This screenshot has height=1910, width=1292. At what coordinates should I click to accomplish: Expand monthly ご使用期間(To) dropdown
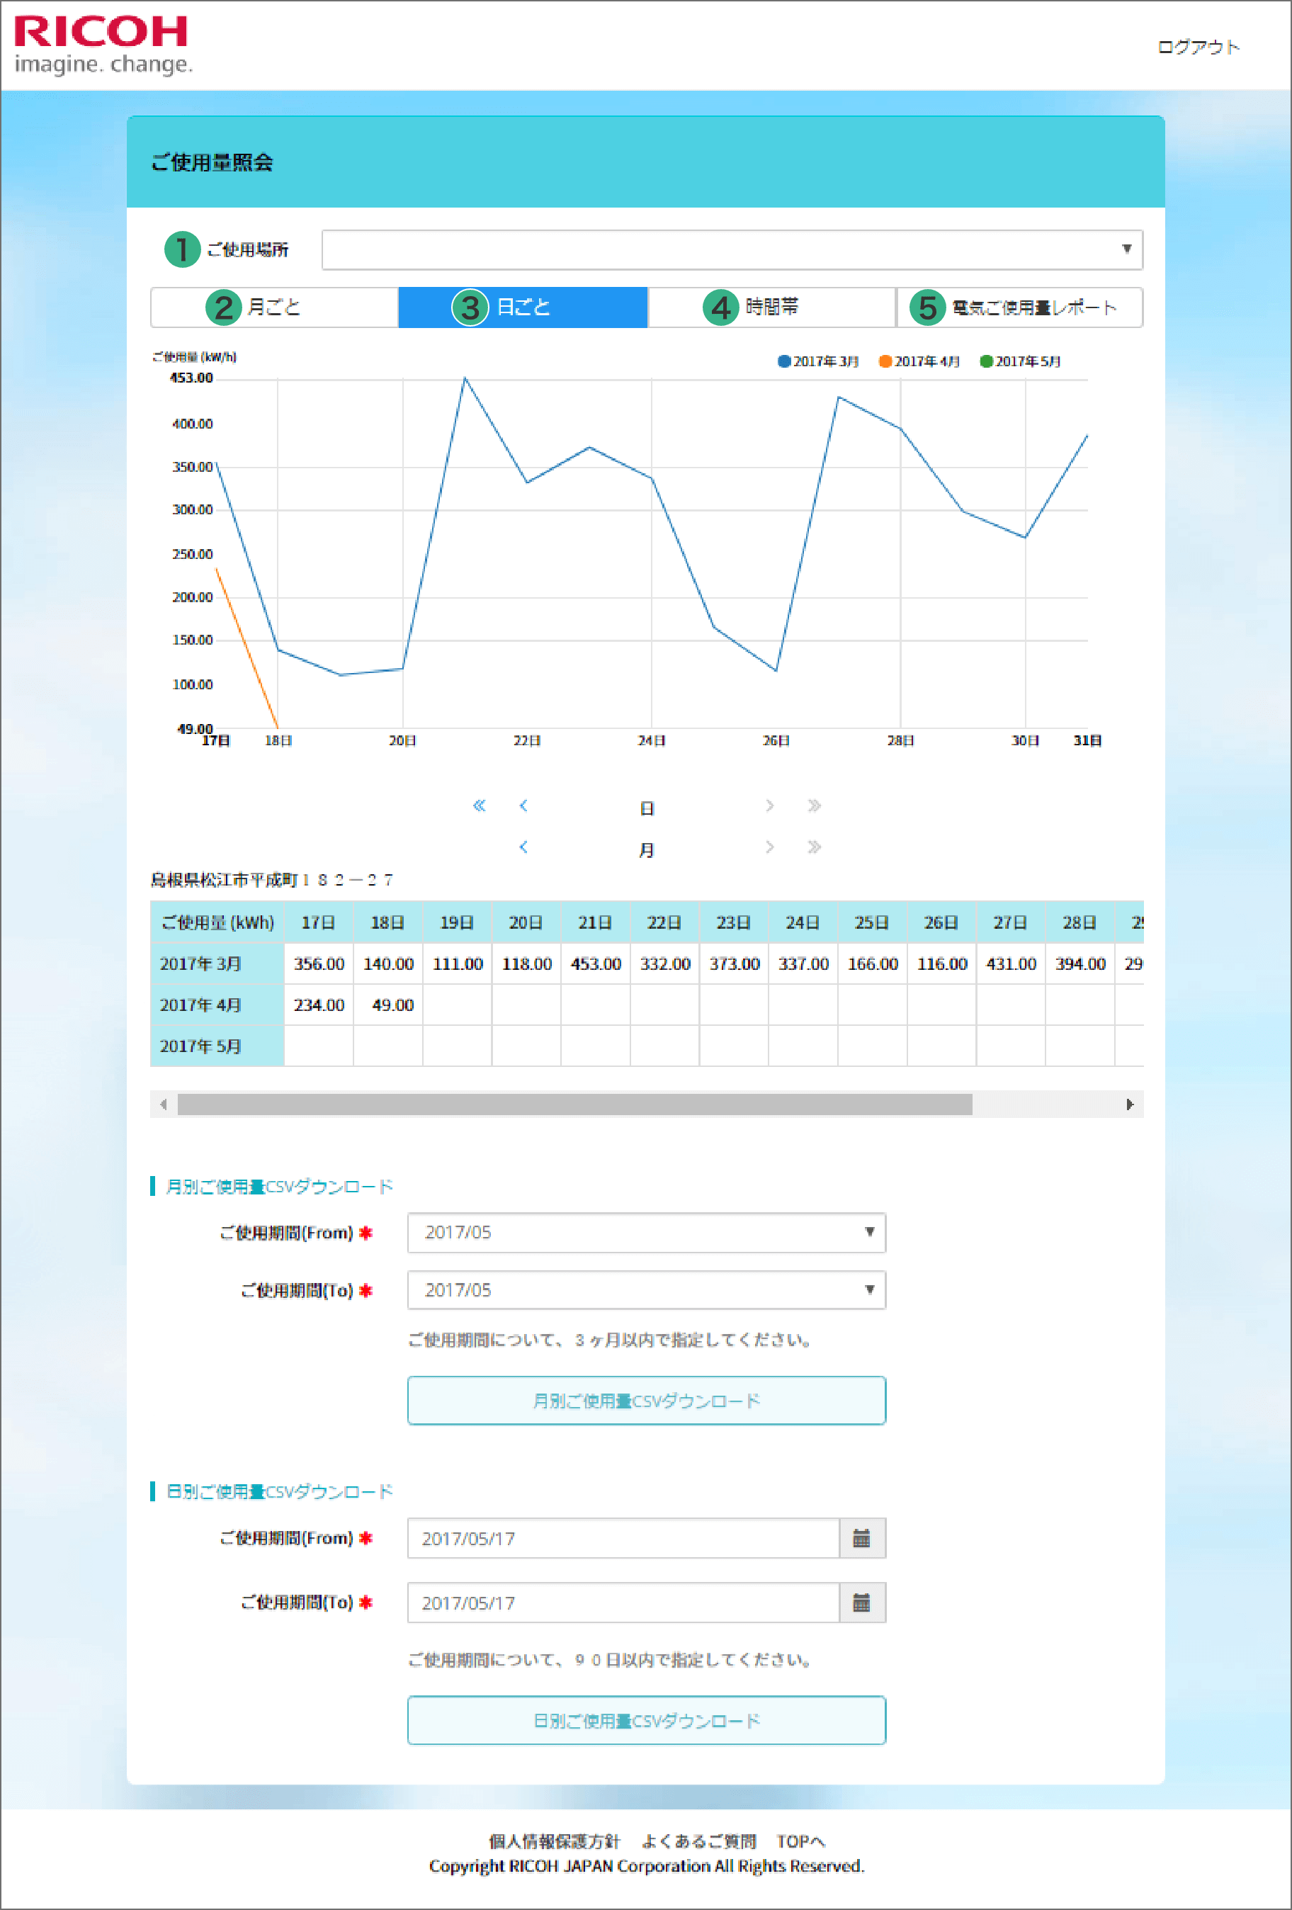coord(646,1289)
